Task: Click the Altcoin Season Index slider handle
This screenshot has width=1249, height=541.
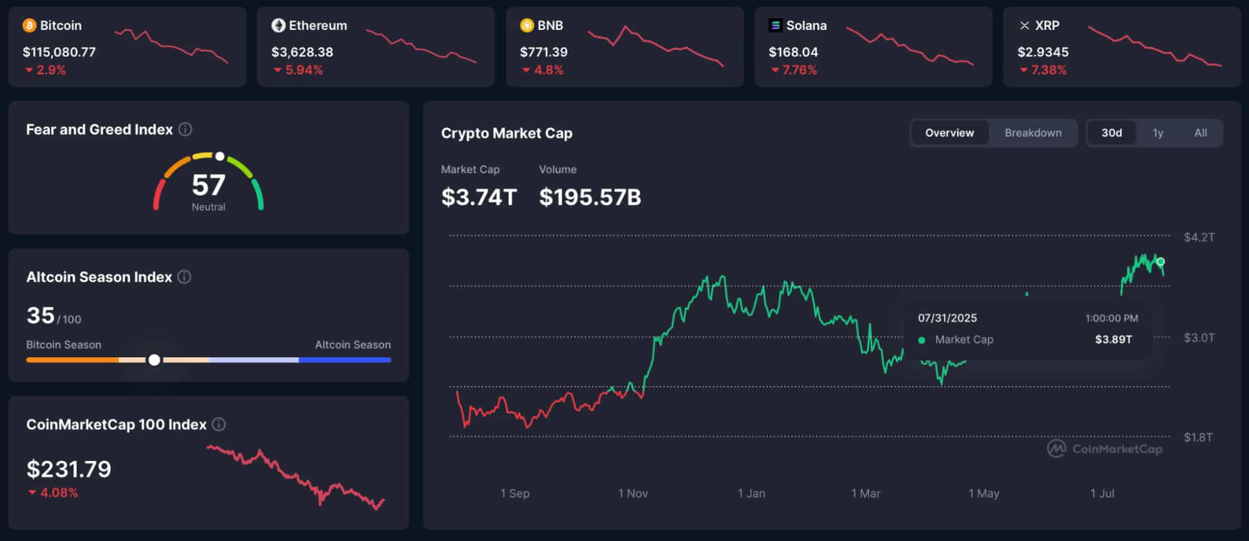Action: click(x=154, y=360)
